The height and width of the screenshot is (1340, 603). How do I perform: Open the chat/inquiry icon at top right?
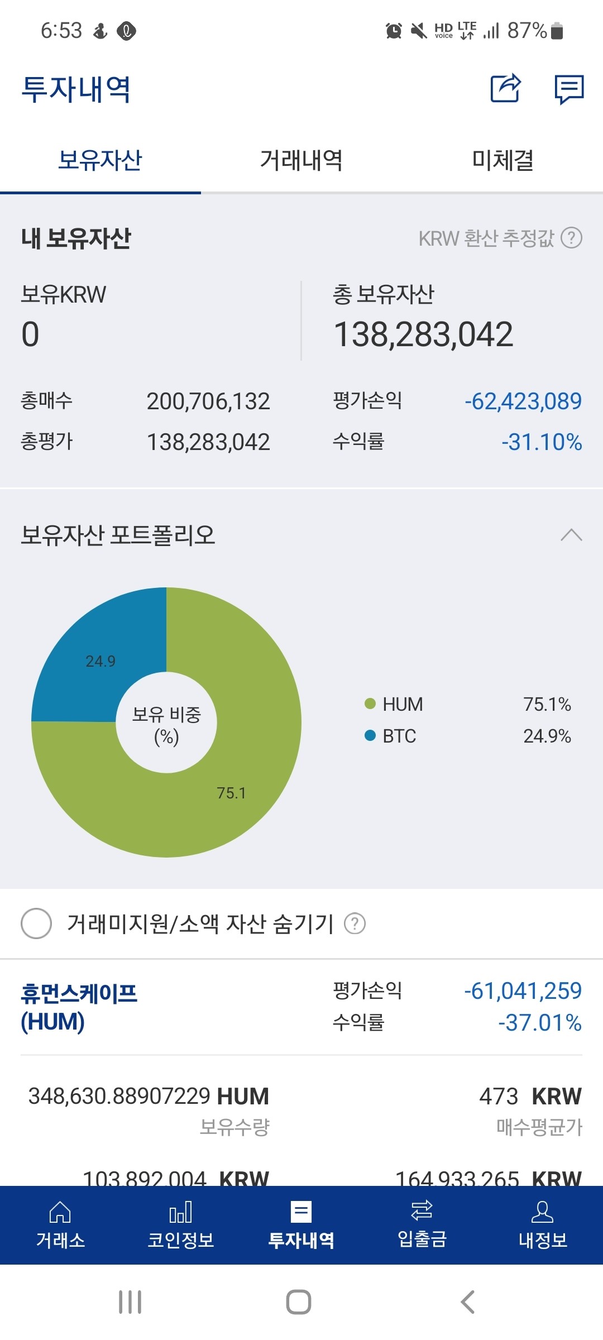[571, 90]
